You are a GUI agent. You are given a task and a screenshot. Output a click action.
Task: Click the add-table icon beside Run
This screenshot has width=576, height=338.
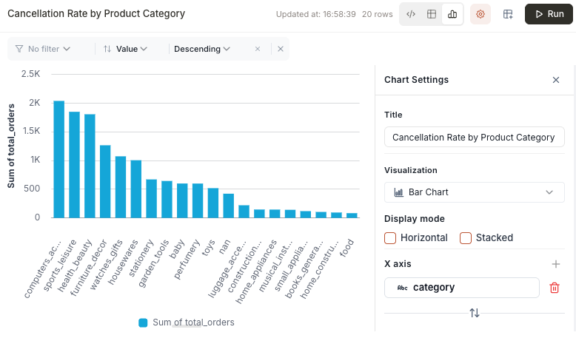point(508,14)
